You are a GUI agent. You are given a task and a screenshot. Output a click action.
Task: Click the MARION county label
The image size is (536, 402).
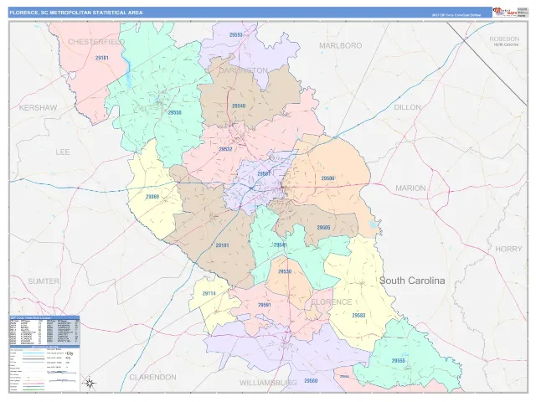[410, 188]
